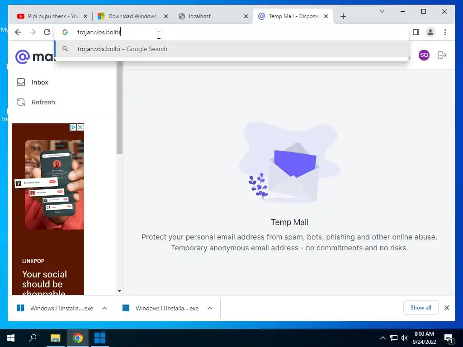Click Show all downloads
Viewport: 463px width, 347px height.
tap(421, 308)
